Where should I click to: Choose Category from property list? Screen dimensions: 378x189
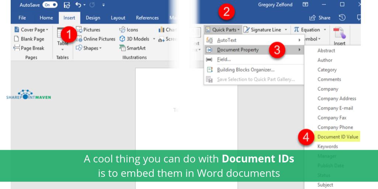327,70
